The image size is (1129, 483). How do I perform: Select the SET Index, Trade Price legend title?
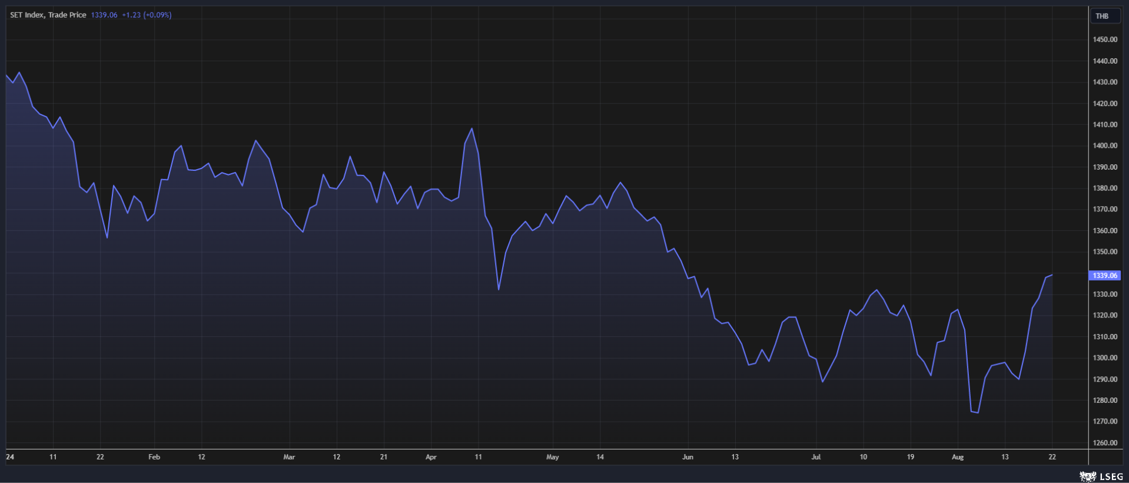pos(48,15)
